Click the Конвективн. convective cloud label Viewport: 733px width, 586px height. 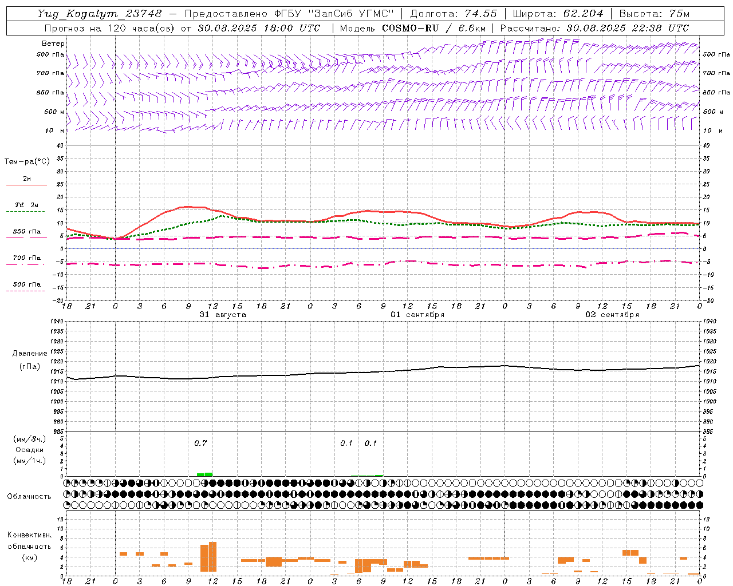click(29, 535)
